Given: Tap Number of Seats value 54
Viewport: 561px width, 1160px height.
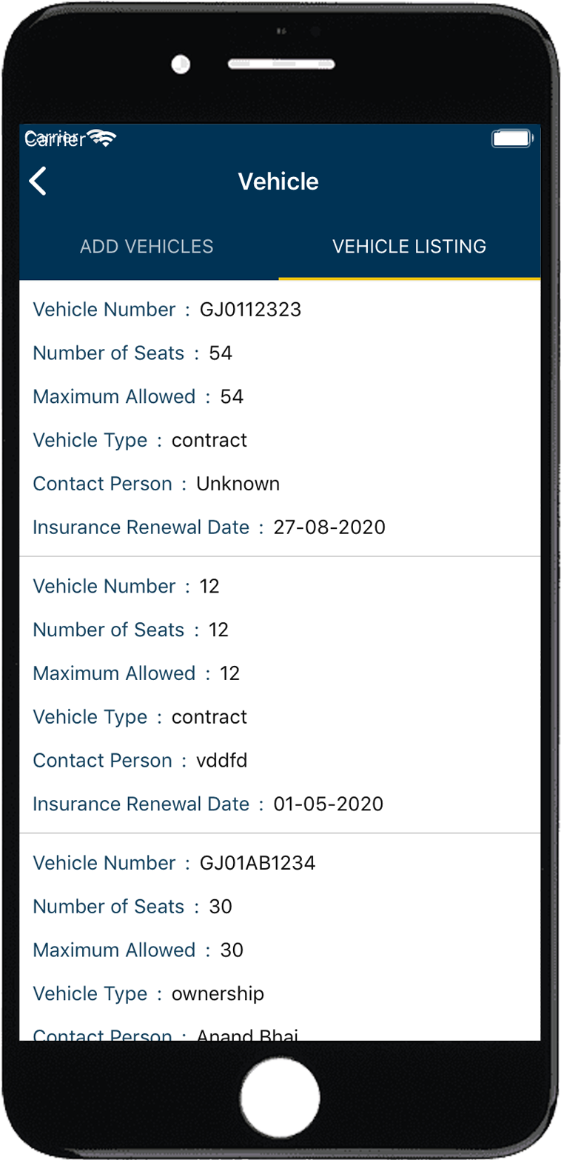Looking at the screenshot, I should (221, 353).
